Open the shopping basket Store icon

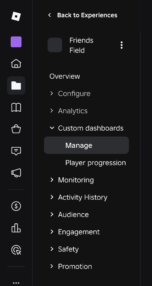tap(16, 129)
